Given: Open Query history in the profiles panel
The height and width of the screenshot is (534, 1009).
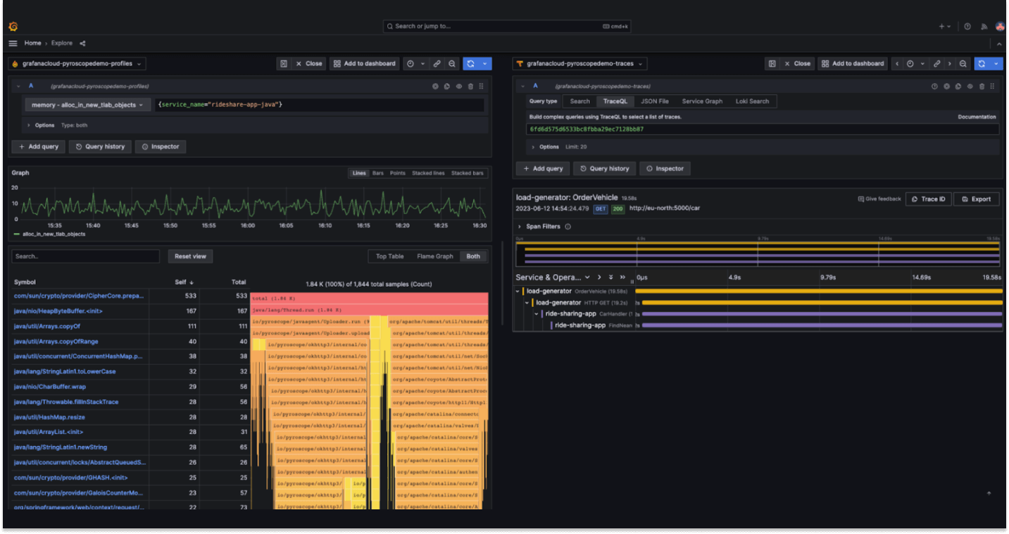Looking at the screenshot, I should [99, 147].
